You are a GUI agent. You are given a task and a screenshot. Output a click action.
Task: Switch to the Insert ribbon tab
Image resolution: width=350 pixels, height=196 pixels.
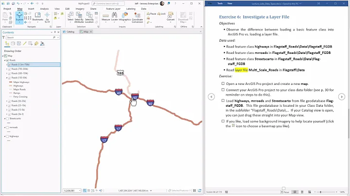pyautogui.click(x=31, y=9)
